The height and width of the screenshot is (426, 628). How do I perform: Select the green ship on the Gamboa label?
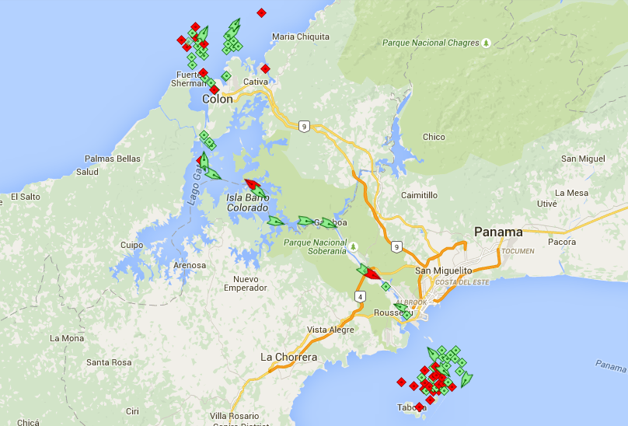point(330,222)
